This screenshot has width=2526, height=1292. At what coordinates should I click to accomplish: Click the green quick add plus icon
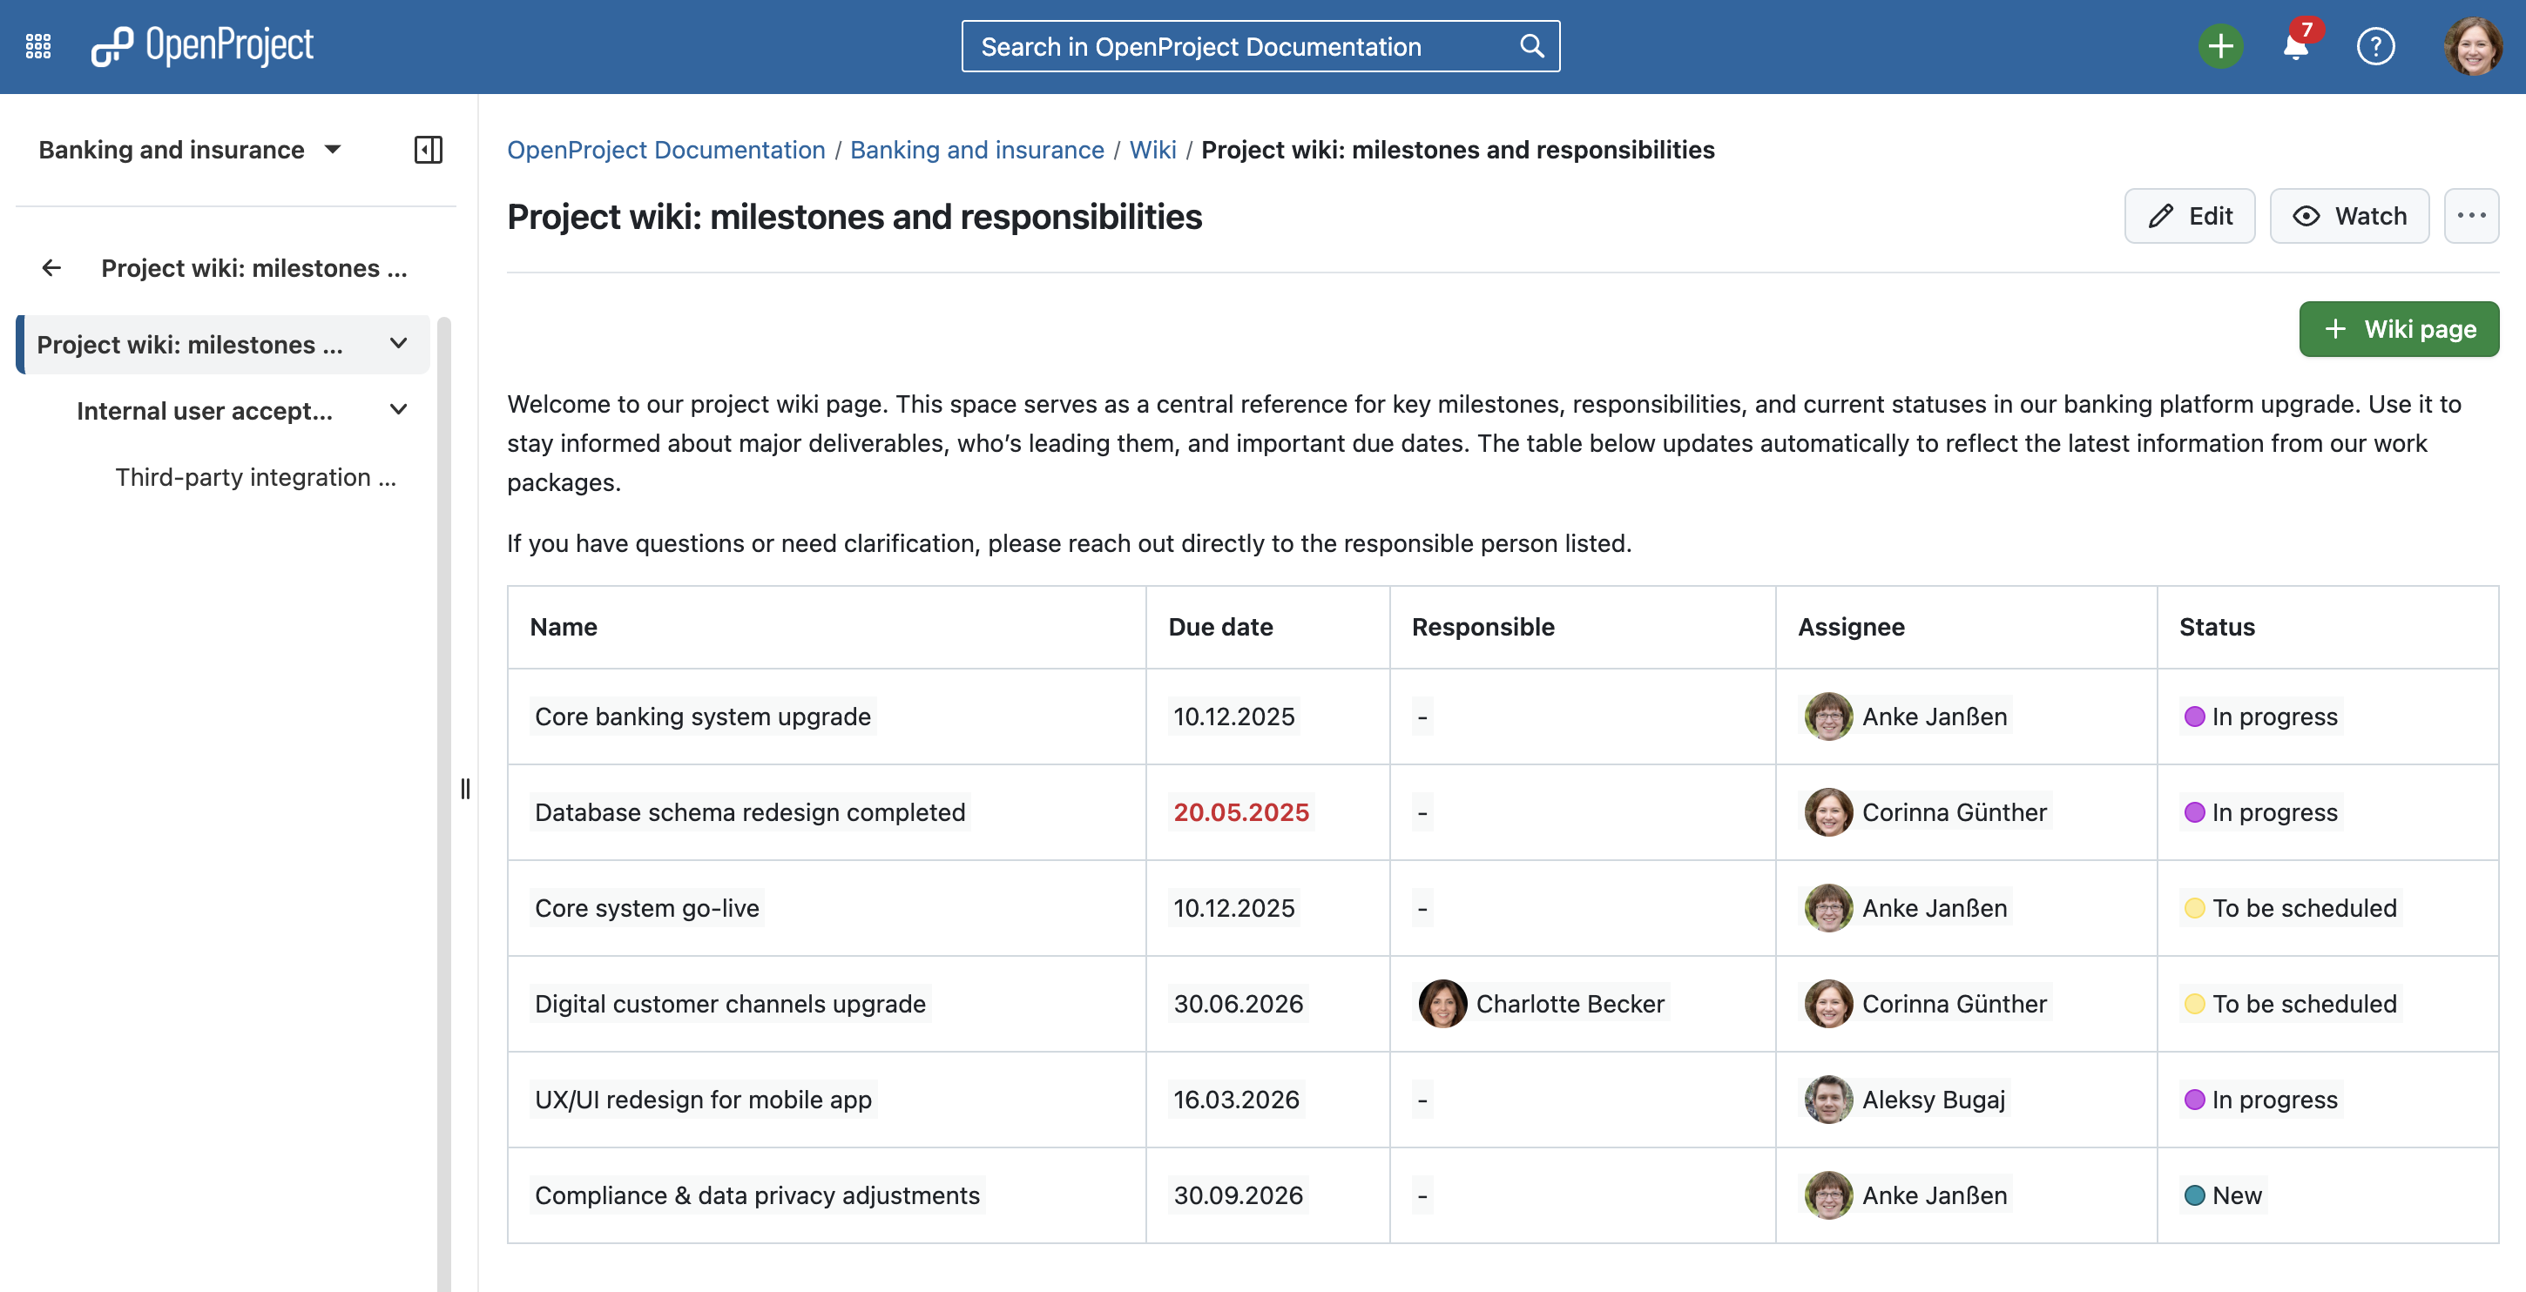point(2219,46)
